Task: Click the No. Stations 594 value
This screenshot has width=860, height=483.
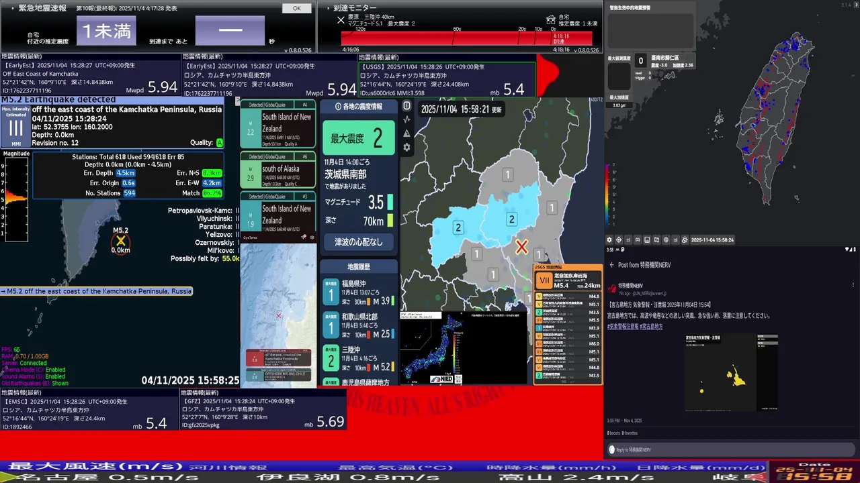Action: 129,193
